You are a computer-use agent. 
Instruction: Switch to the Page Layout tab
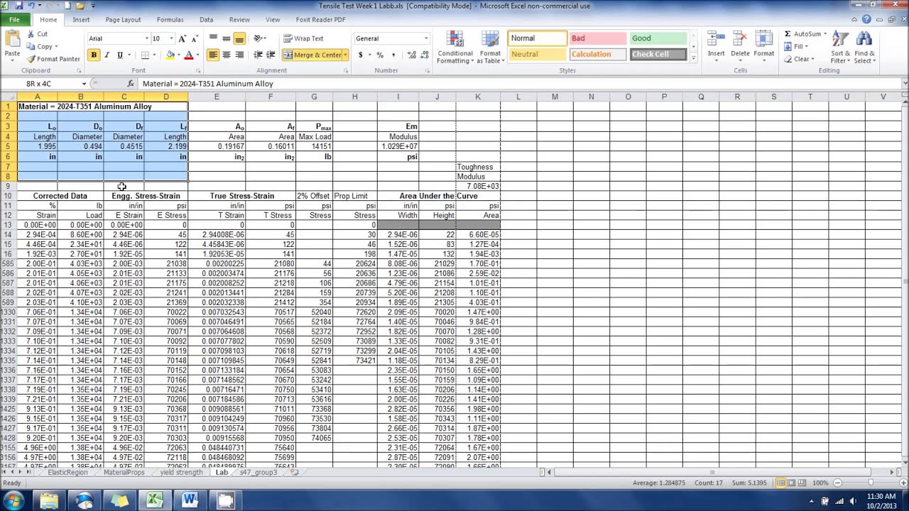[123, 20]
